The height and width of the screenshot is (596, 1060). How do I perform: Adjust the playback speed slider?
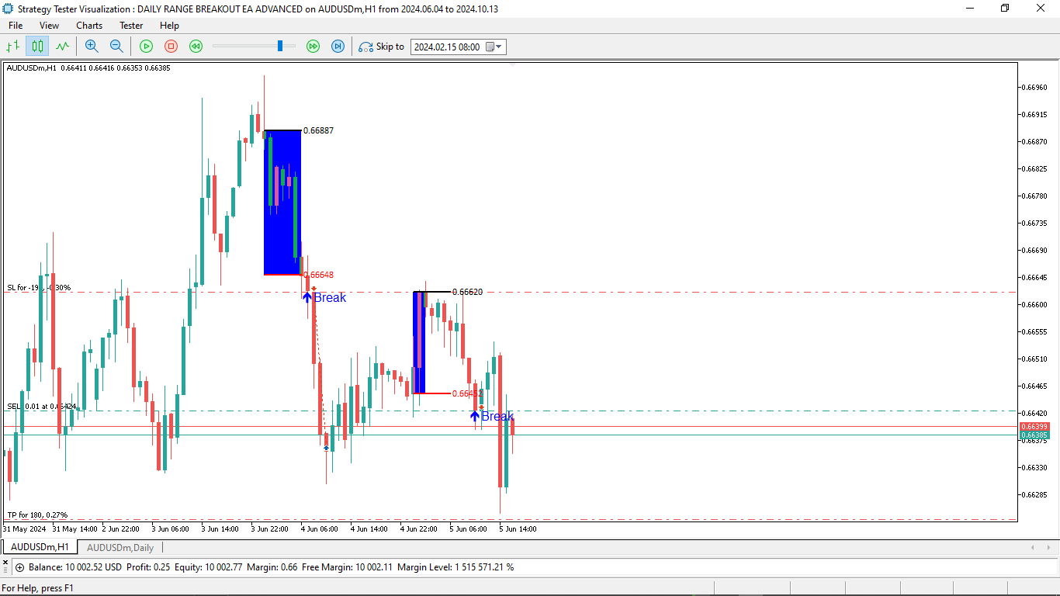tap(279, 47)
